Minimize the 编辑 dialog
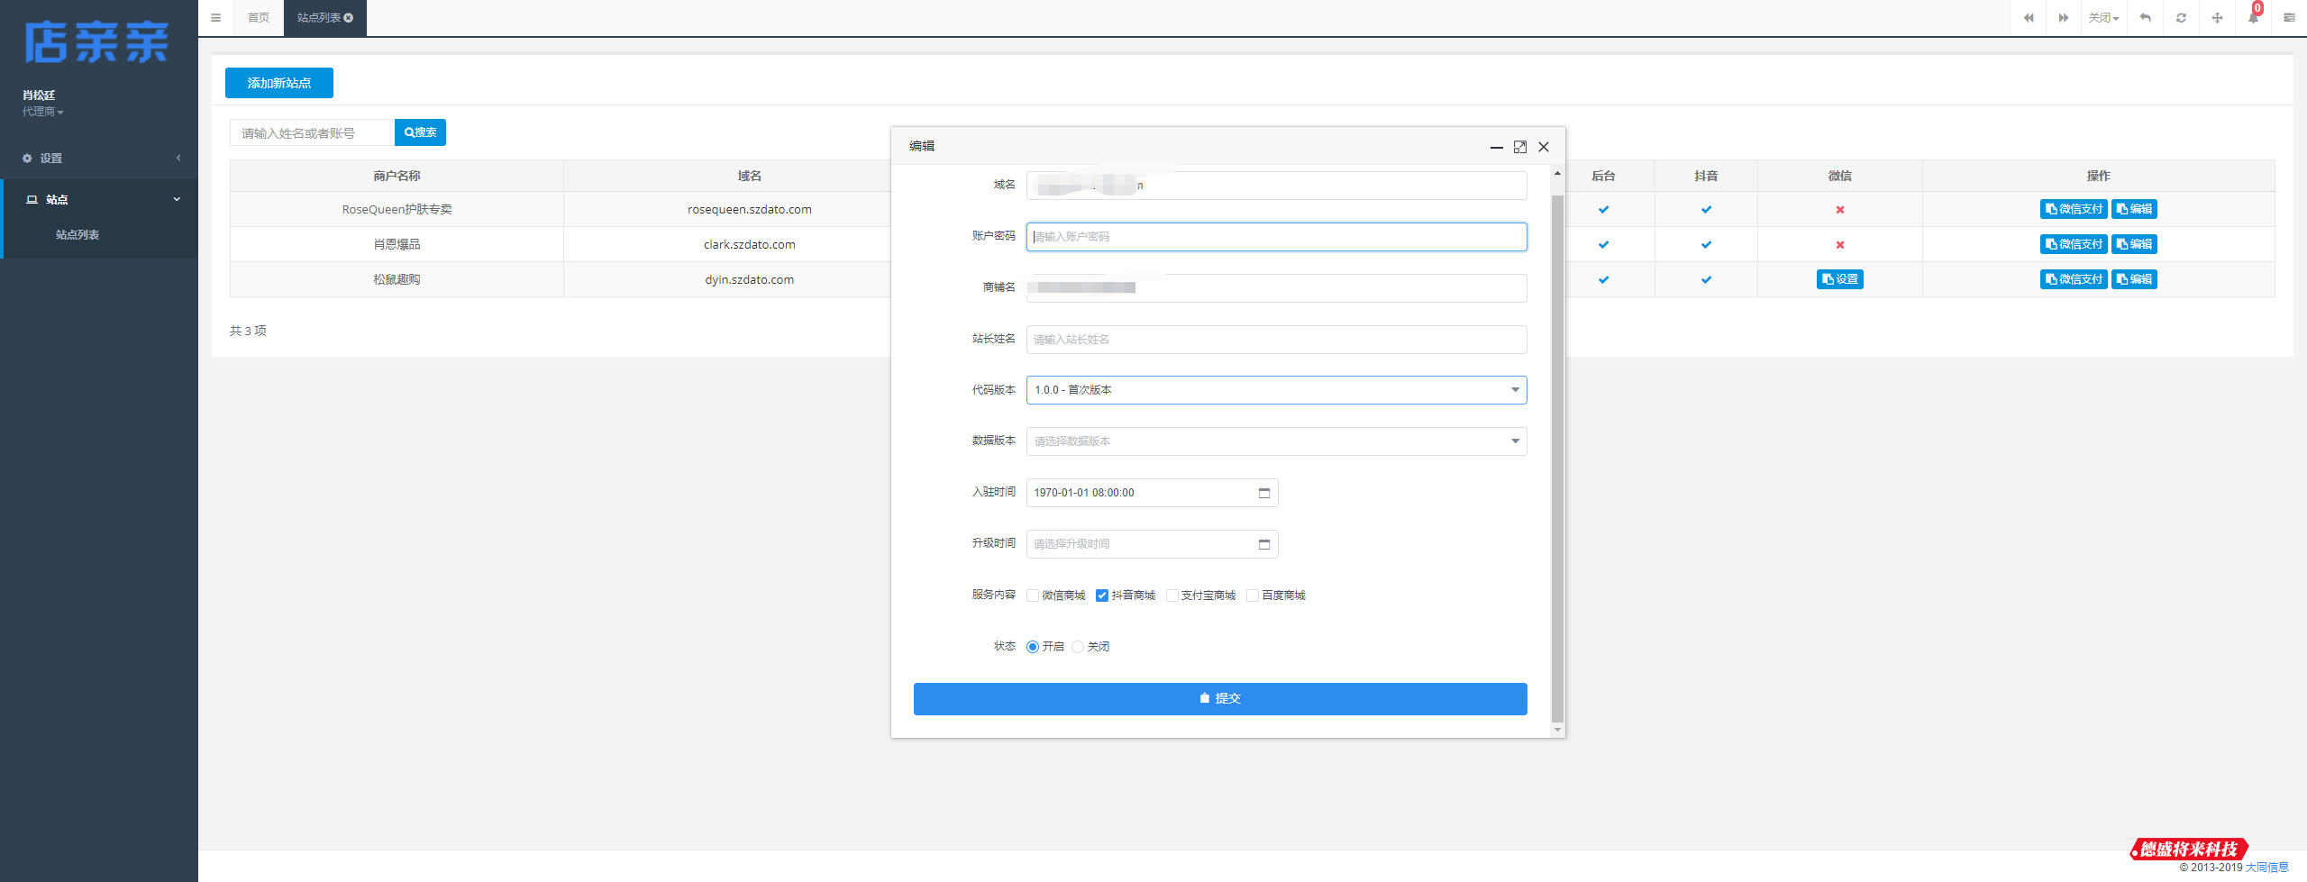Image resolution: width=2307 pixels, height=882 pixels. tap(1497, 147)
